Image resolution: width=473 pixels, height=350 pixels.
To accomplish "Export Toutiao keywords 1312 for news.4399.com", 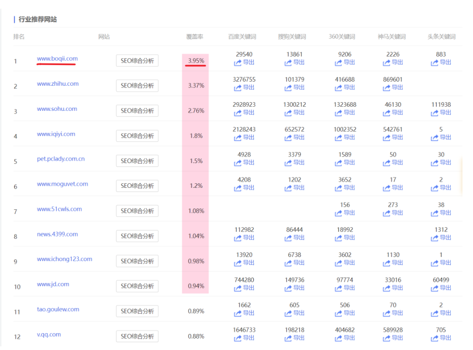I will [441, 238].
